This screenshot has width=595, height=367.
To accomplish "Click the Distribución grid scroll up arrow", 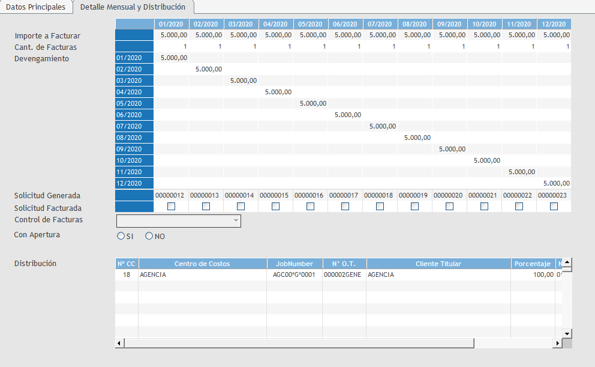I will [x=567, y=262].
